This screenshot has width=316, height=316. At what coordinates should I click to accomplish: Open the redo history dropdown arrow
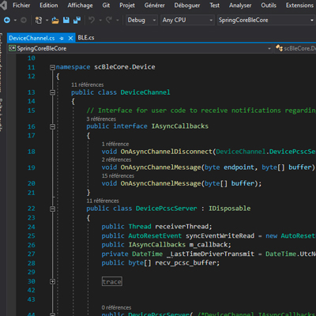click(118, 21)
